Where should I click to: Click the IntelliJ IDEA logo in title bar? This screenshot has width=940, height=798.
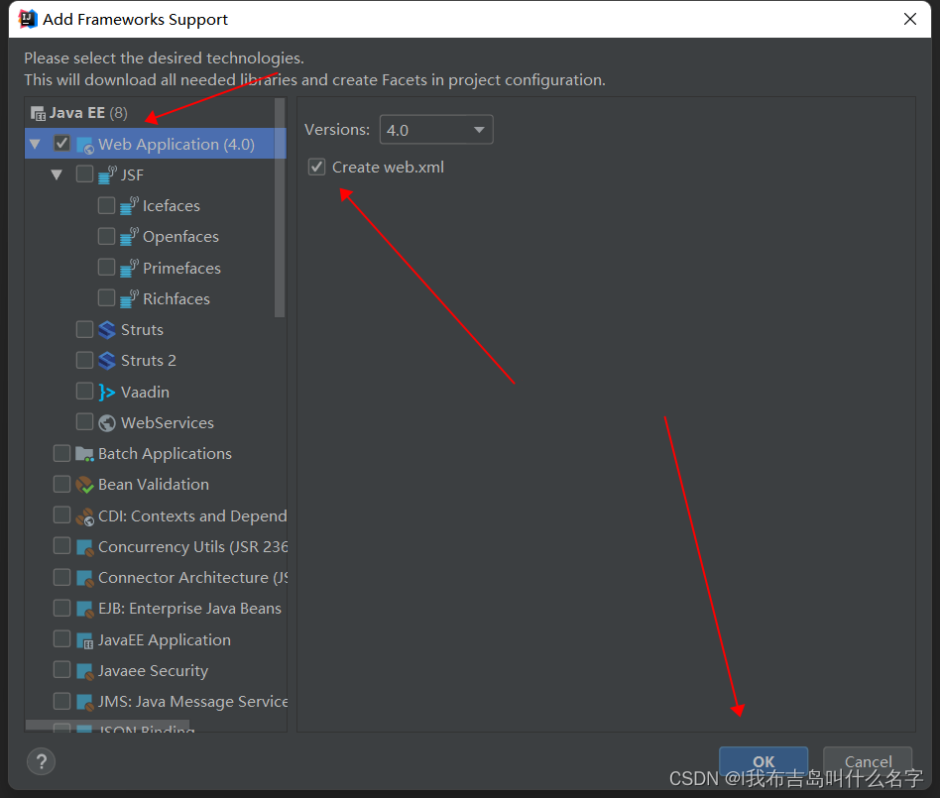(x=28, y=19)
